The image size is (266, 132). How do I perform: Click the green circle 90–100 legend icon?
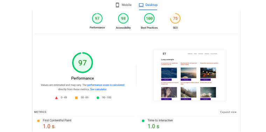(98, 98)
